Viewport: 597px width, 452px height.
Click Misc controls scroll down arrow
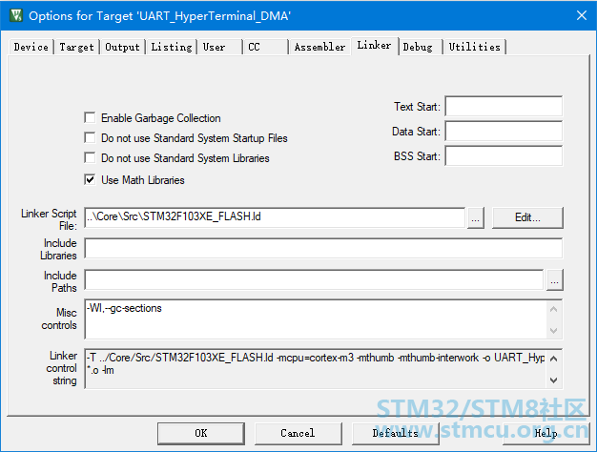click(554, 331)
